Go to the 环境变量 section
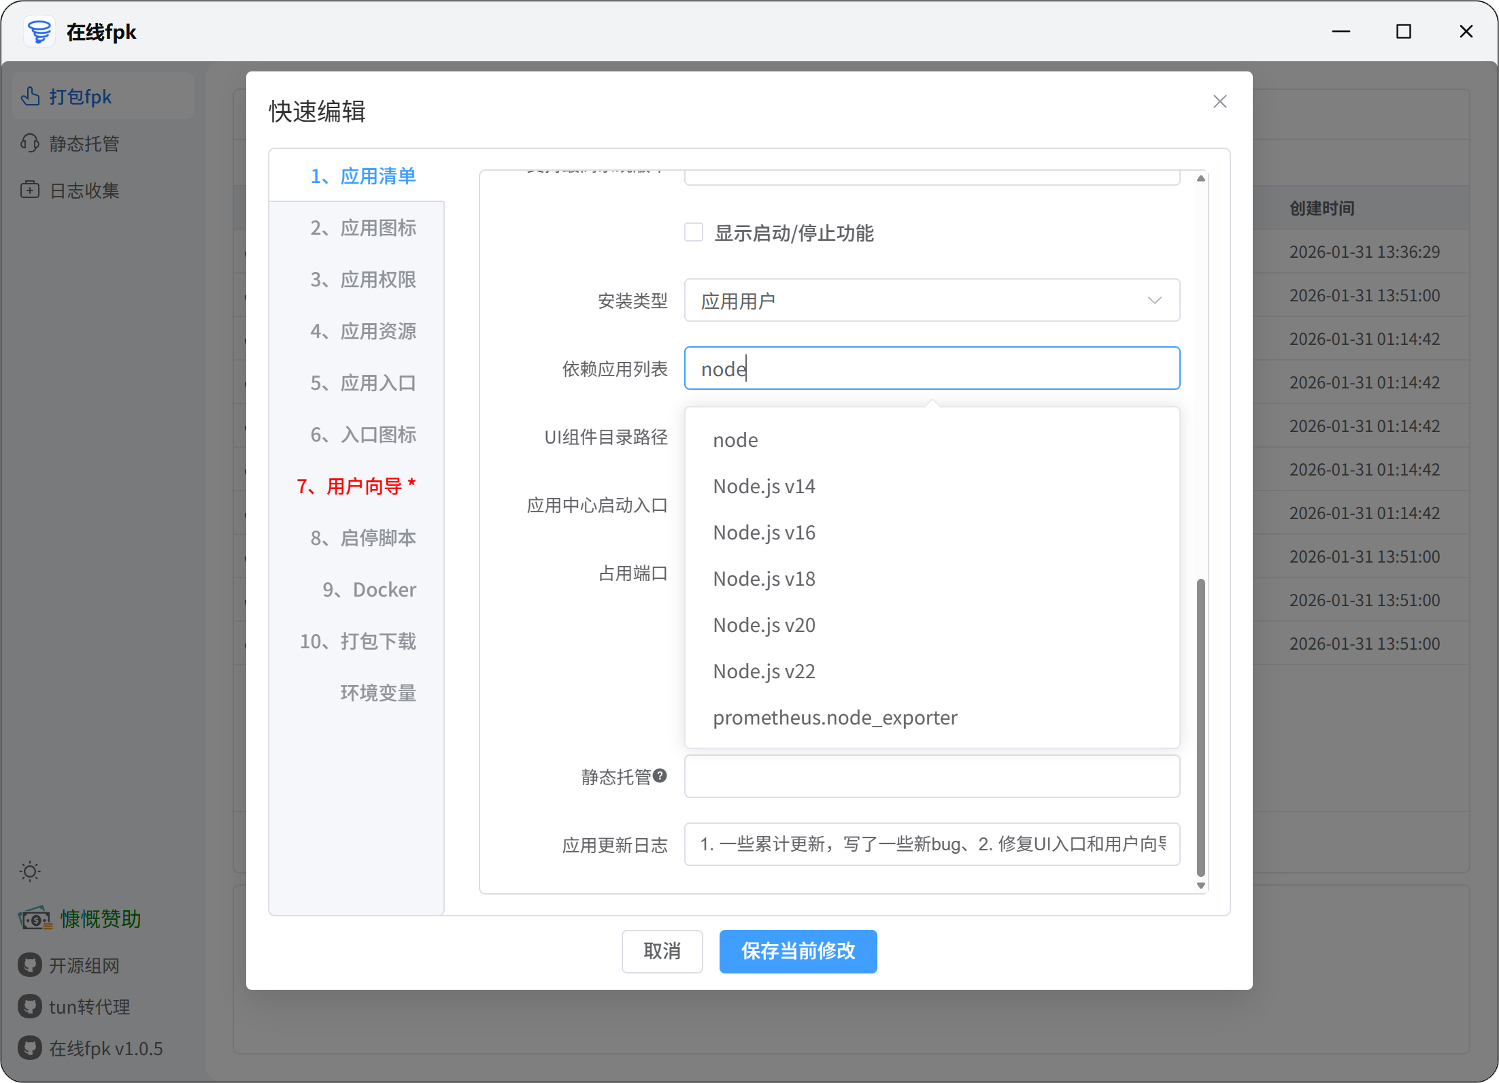Screen dimensions: 1499x1083 click(x=378, y=693)
